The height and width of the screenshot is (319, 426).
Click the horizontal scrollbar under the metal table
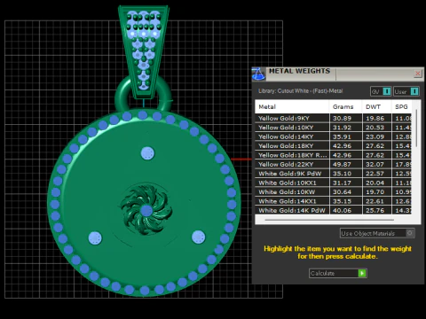[329, 220]
